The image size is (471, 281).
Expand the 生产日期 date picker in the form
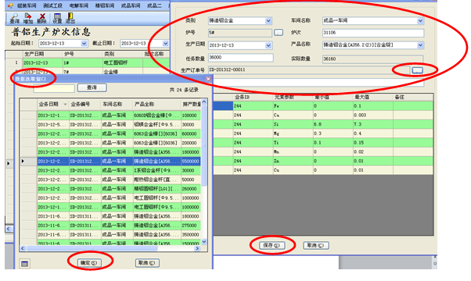268,45
